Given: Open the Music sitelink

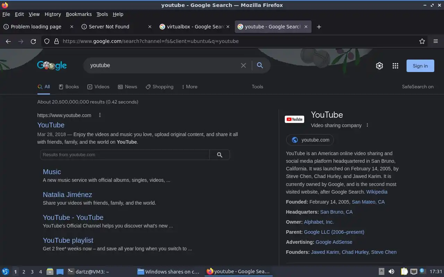Looking at the screenshot, I should (52, 172).
